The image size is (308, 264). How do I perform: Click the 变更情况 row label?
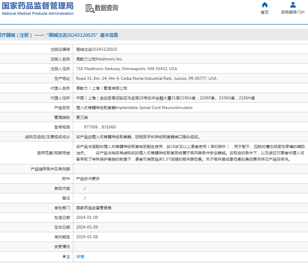pyautogui.click(x=62, y=247)
